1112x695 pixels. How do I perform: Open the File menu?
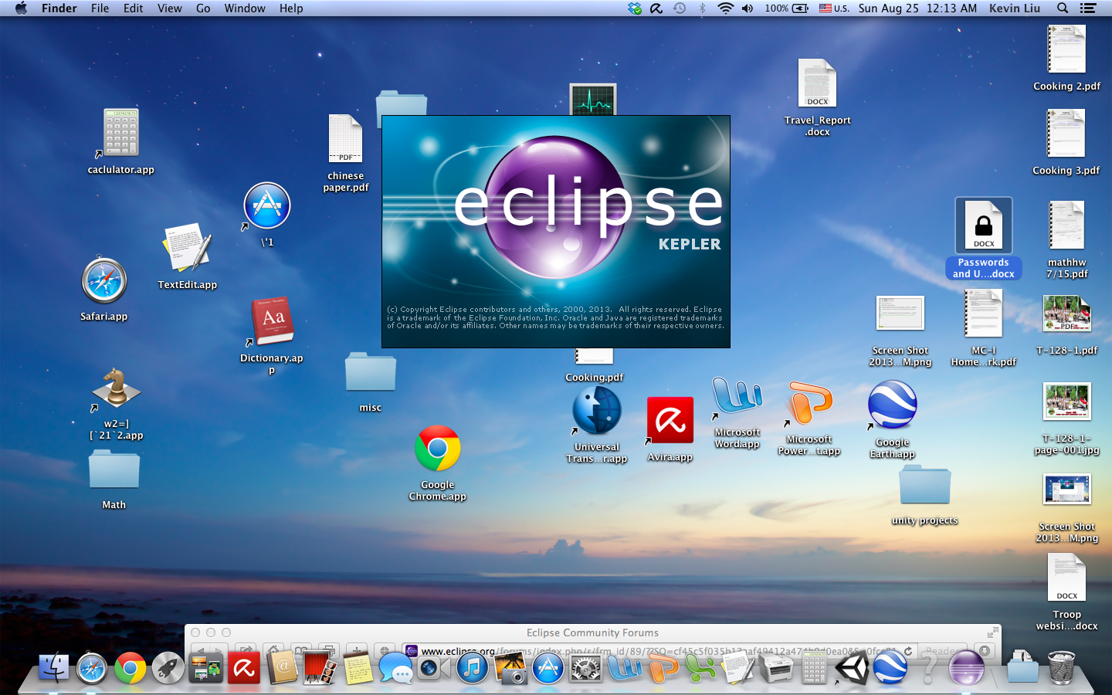pos(100,8)
